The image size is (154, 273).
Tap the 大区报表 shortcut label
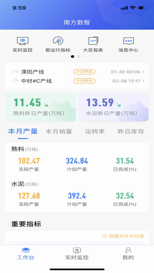point(93,50)
